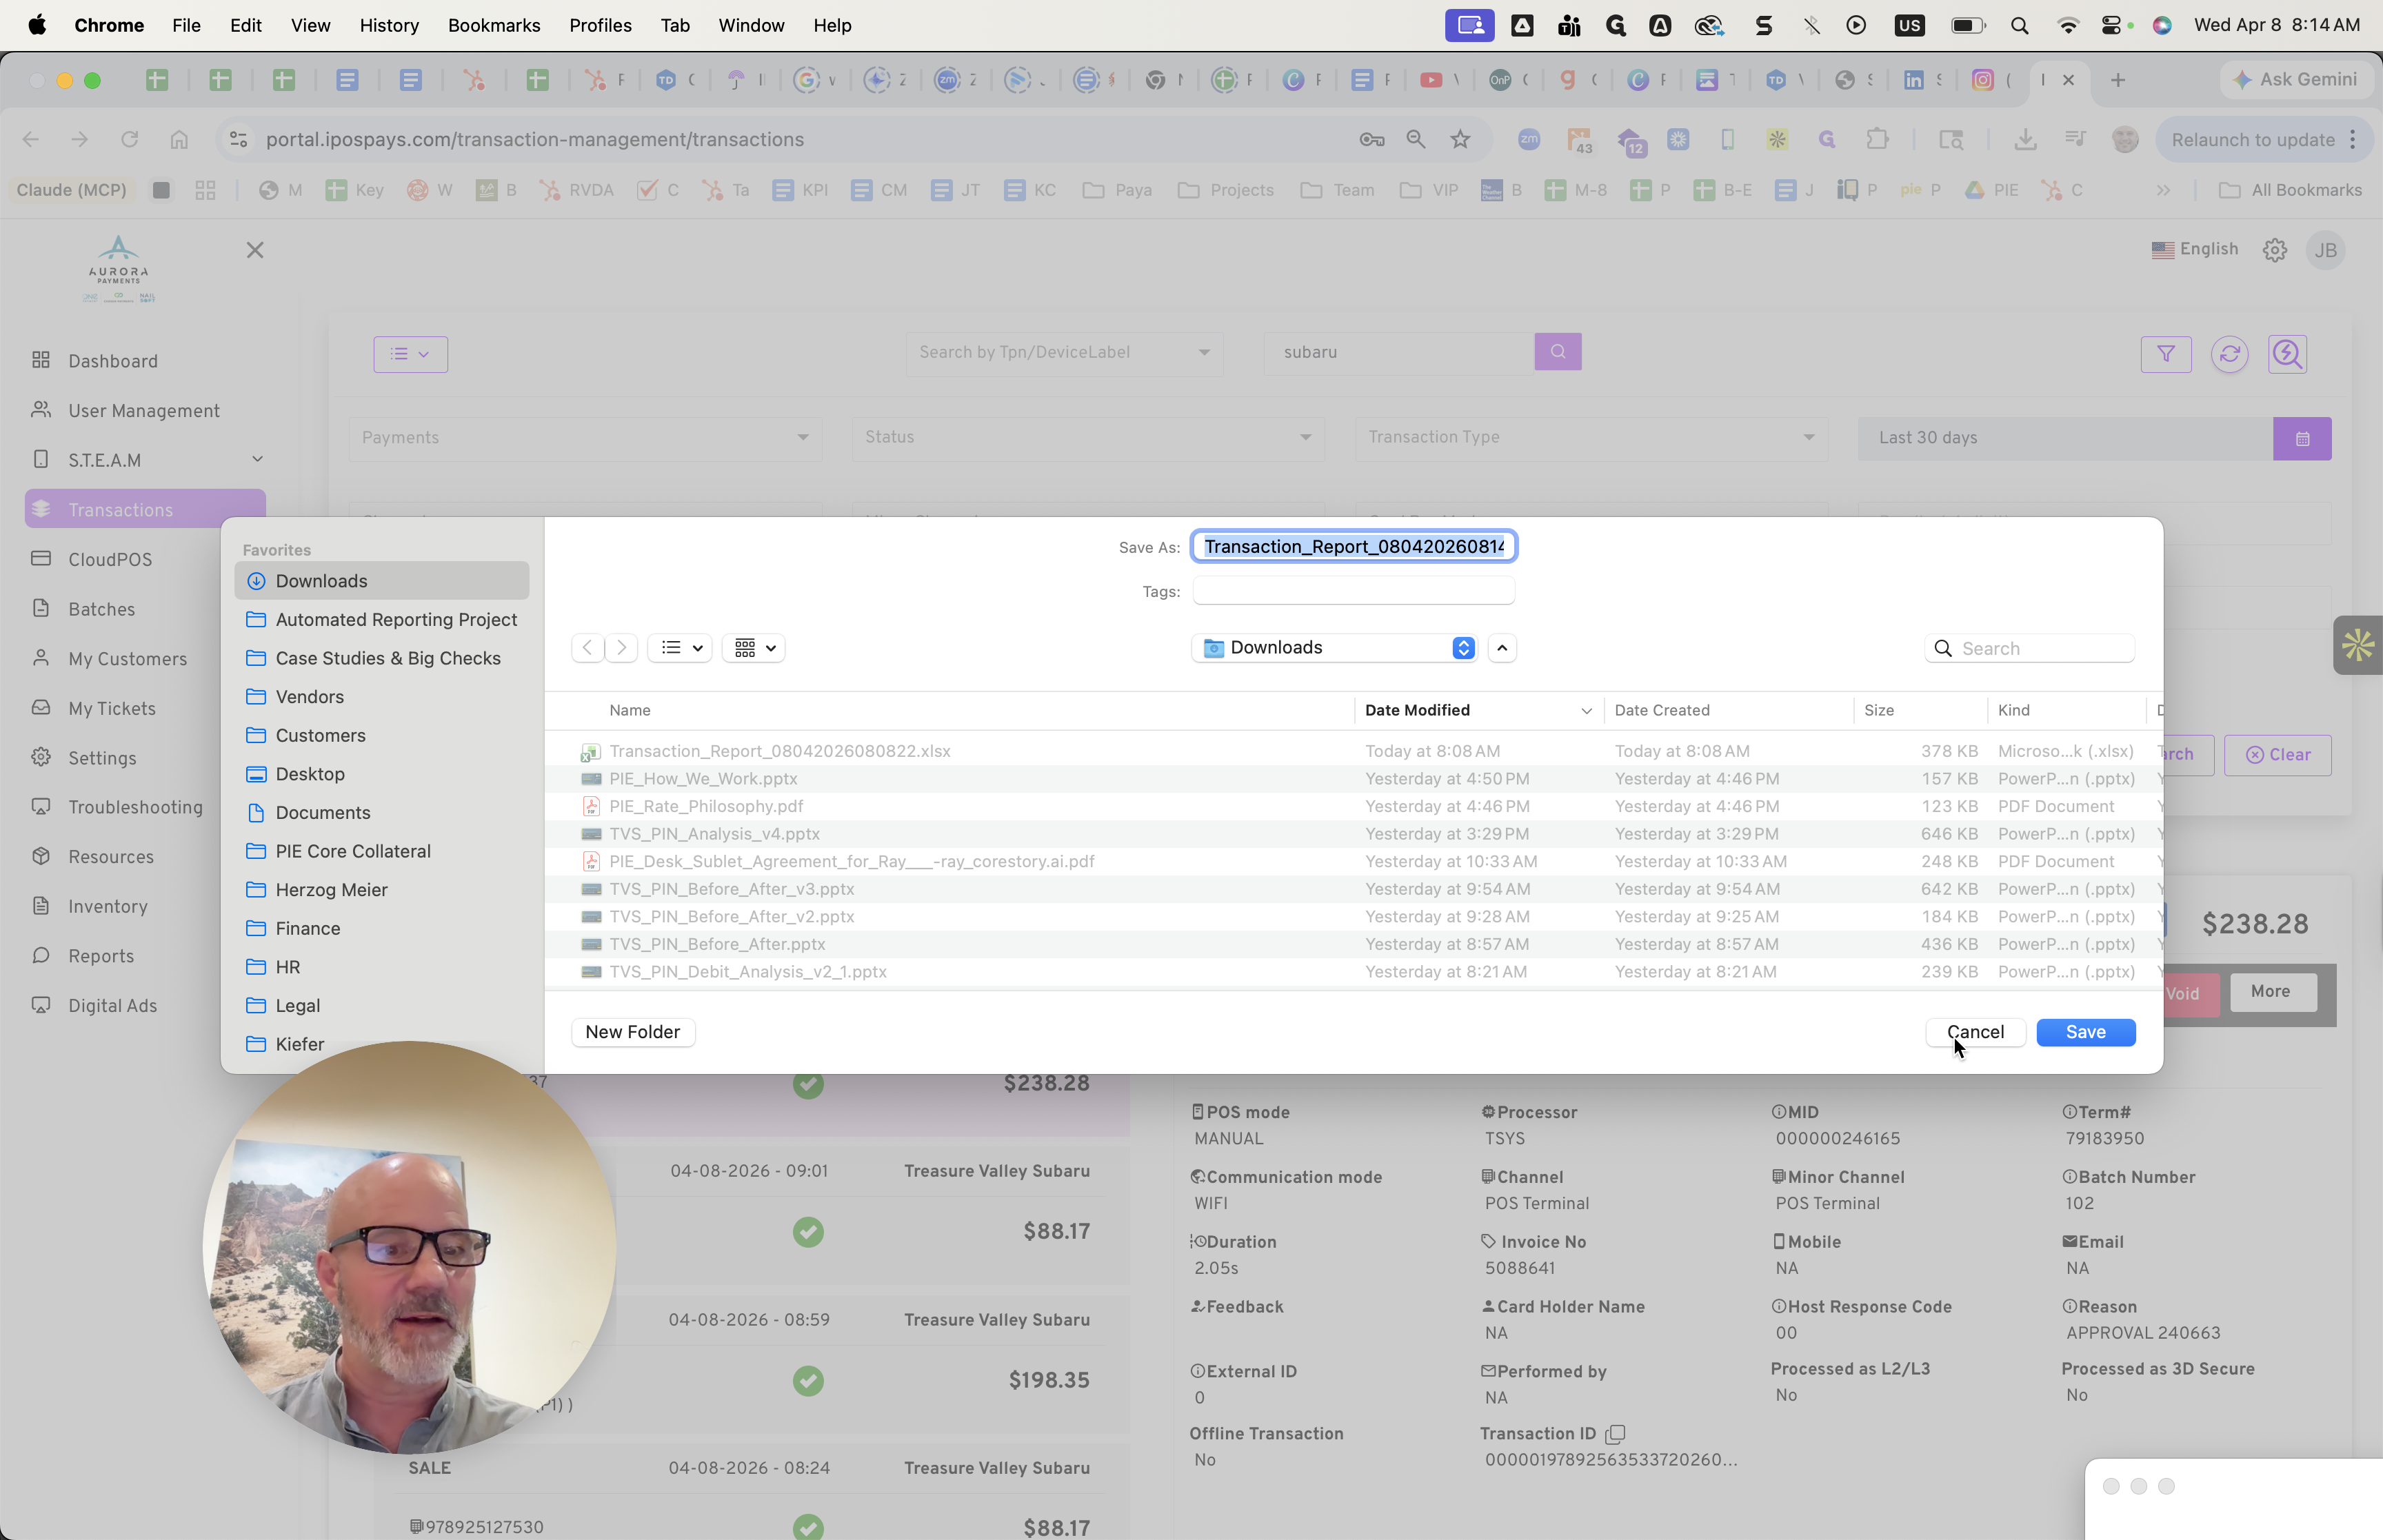This screenshot has height=1540, width=2383.
Task: Open the portal settings gear icon
Action: 2274,250
